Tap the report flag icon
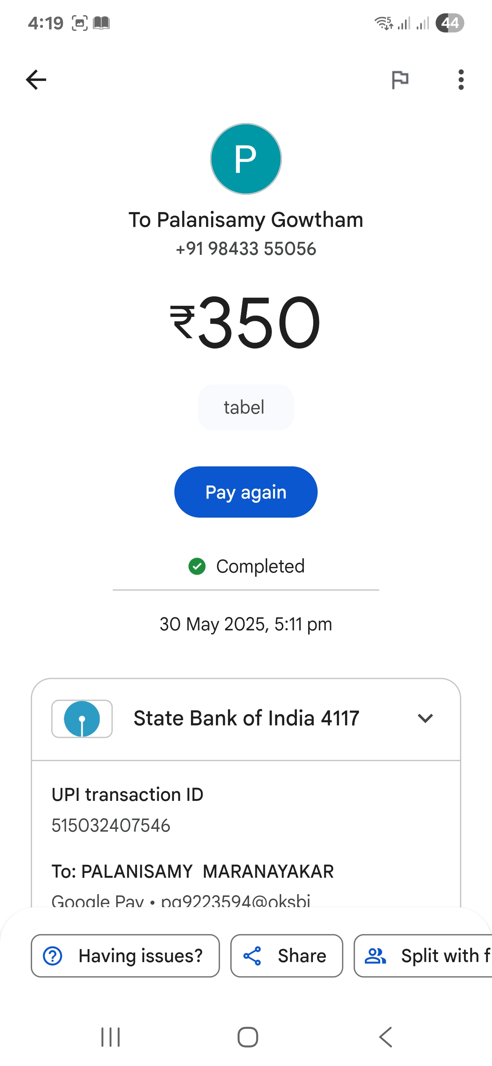This screenshot has height=1066, width=492. 400,80
